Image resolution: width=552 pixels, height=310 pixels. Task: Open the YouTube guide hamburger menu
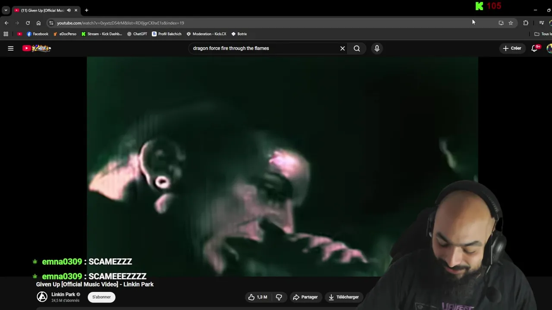click(11, 48)
